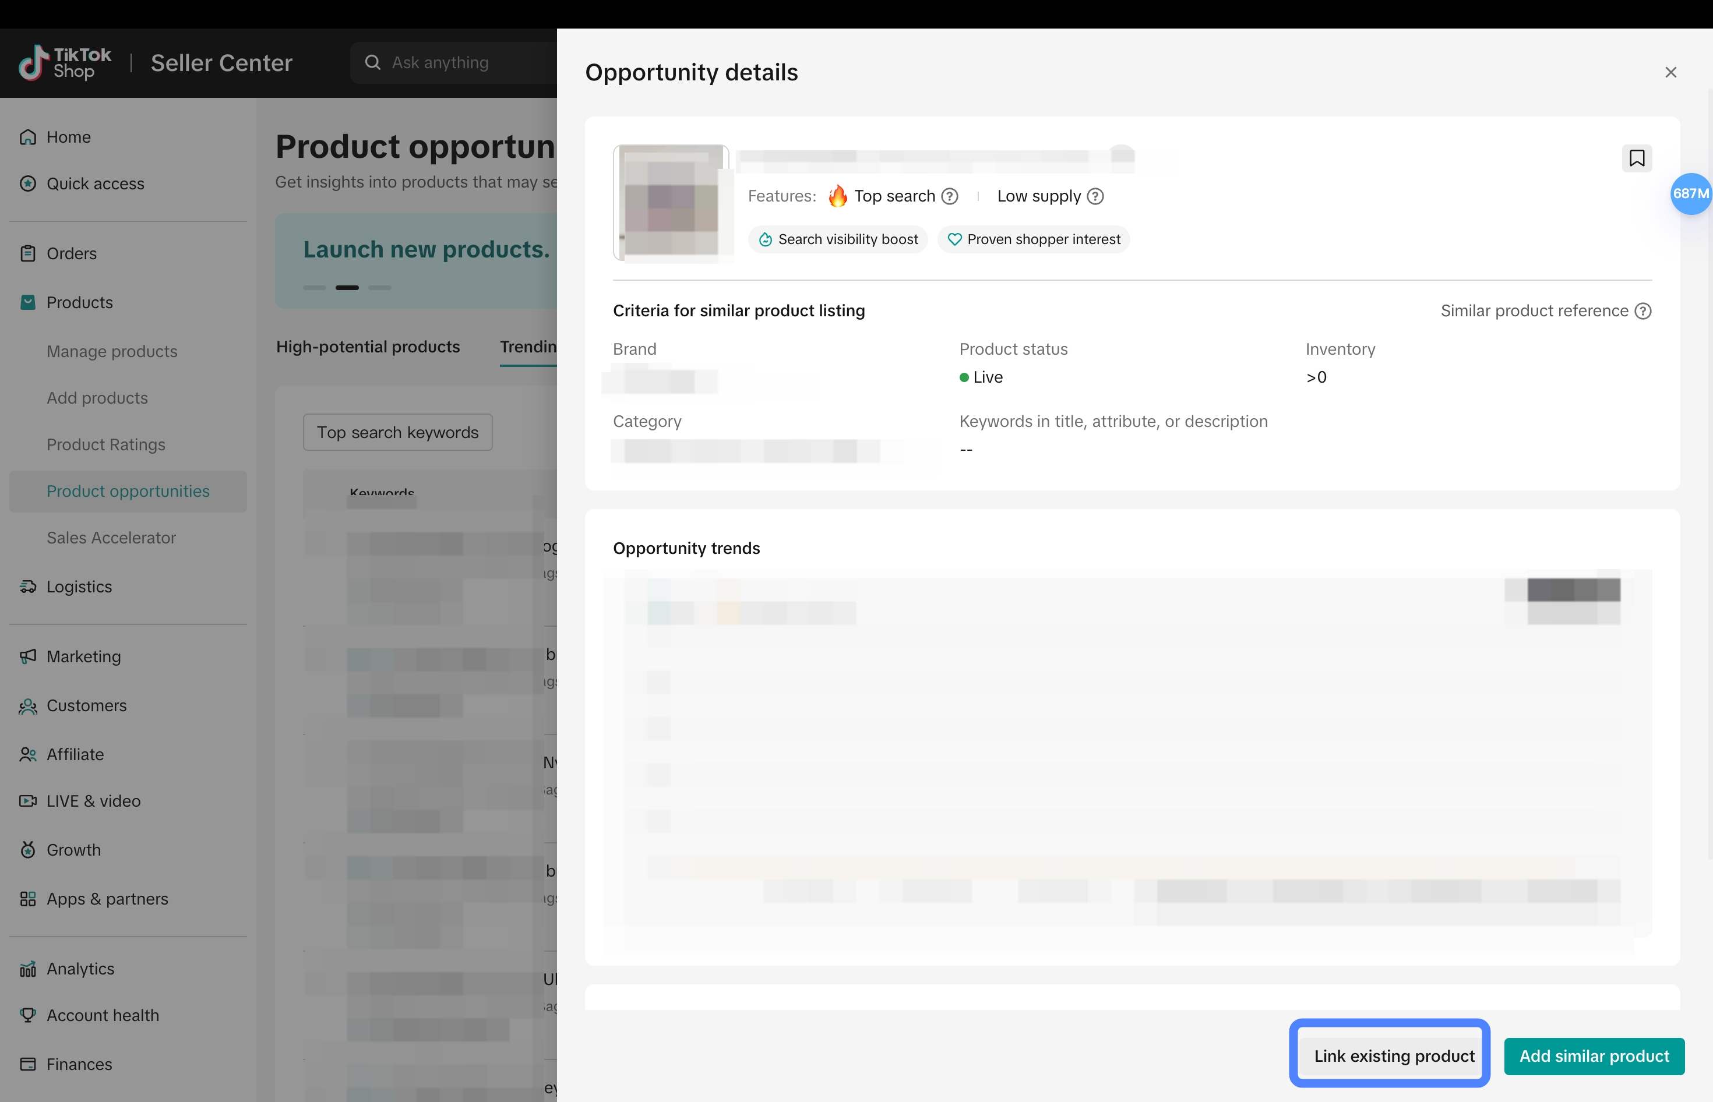1713x1102 pixels.
Task: Click the Proven shopper interest tag
Action: point(1034,239)
